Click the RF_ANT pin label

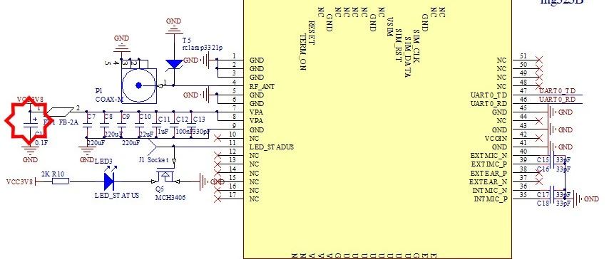(x=262, y=86)
